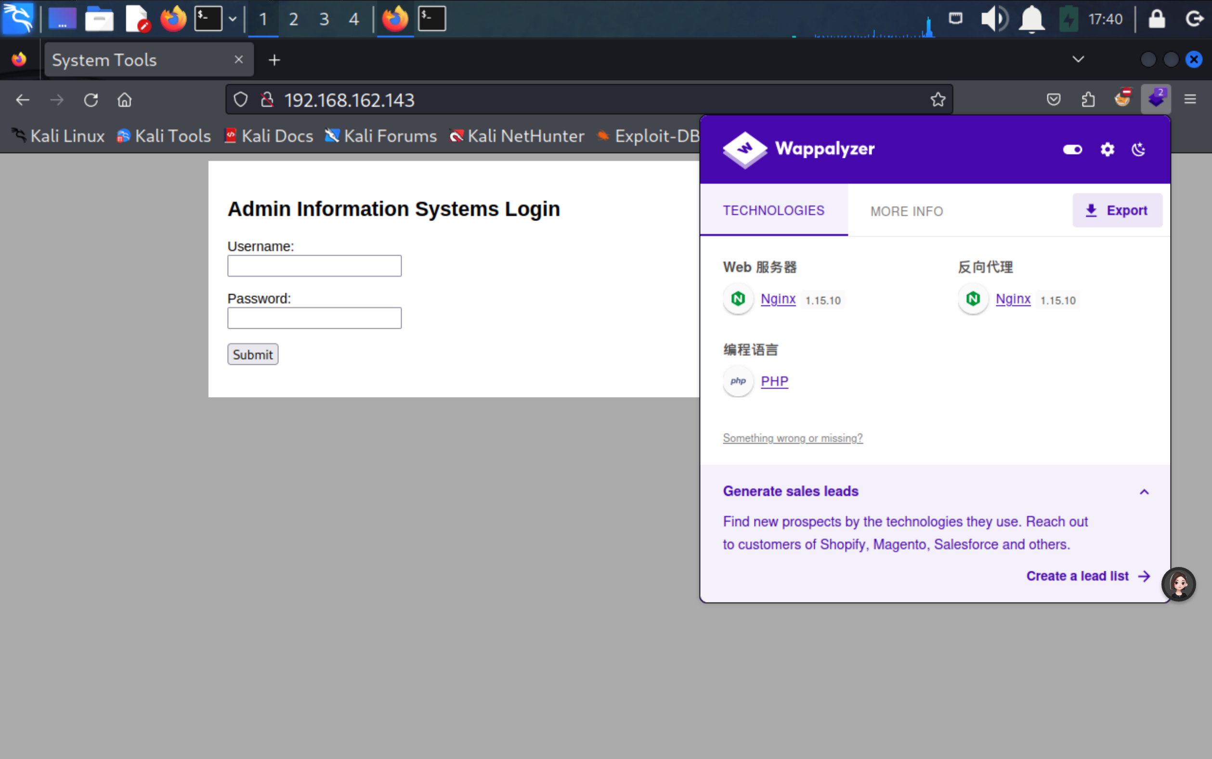The height and width of the screenshot is (759, 1212).
Task: Collapse the Generate sales leads section
Action: pos(1144,492)
